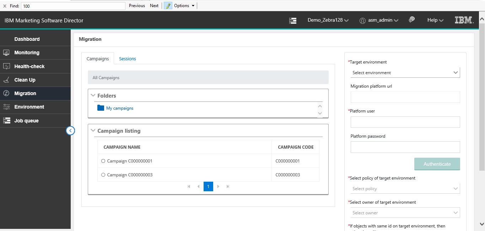Open the Select owner dropdown
Viewport: 485px width, 231px height.
[405, 213]
